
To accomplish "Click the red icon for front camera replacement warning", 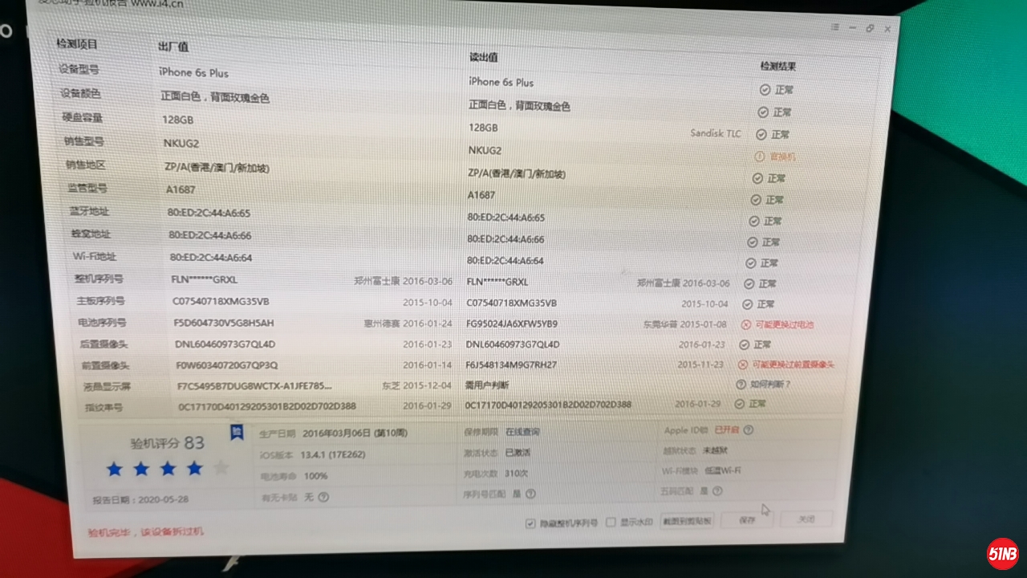I will pos(742,364).
